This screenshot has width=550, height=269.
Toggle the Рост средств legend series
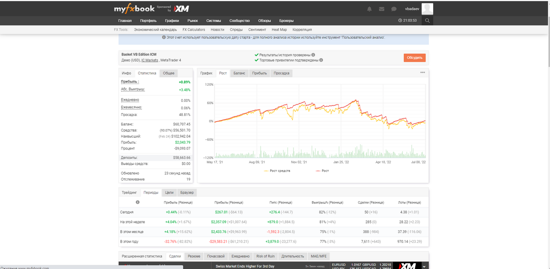coord(277,171)
